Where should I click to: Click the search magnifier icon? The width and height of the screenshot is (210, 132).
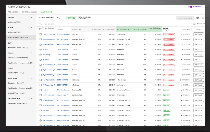(x=41, y=24)
